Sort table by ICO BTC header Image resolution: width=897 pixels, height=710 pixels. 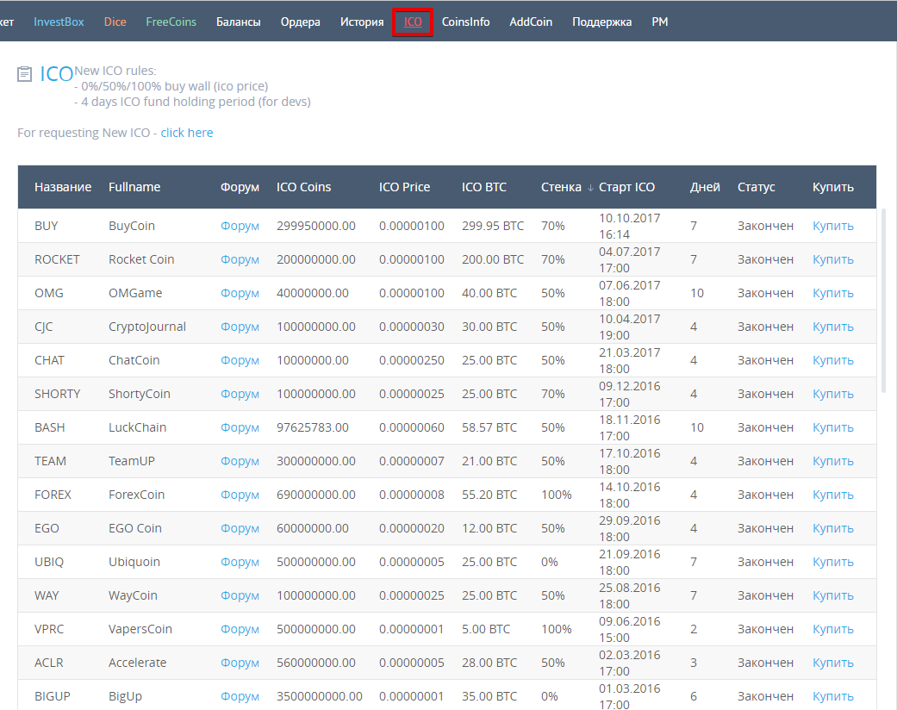tap(484, 187)
